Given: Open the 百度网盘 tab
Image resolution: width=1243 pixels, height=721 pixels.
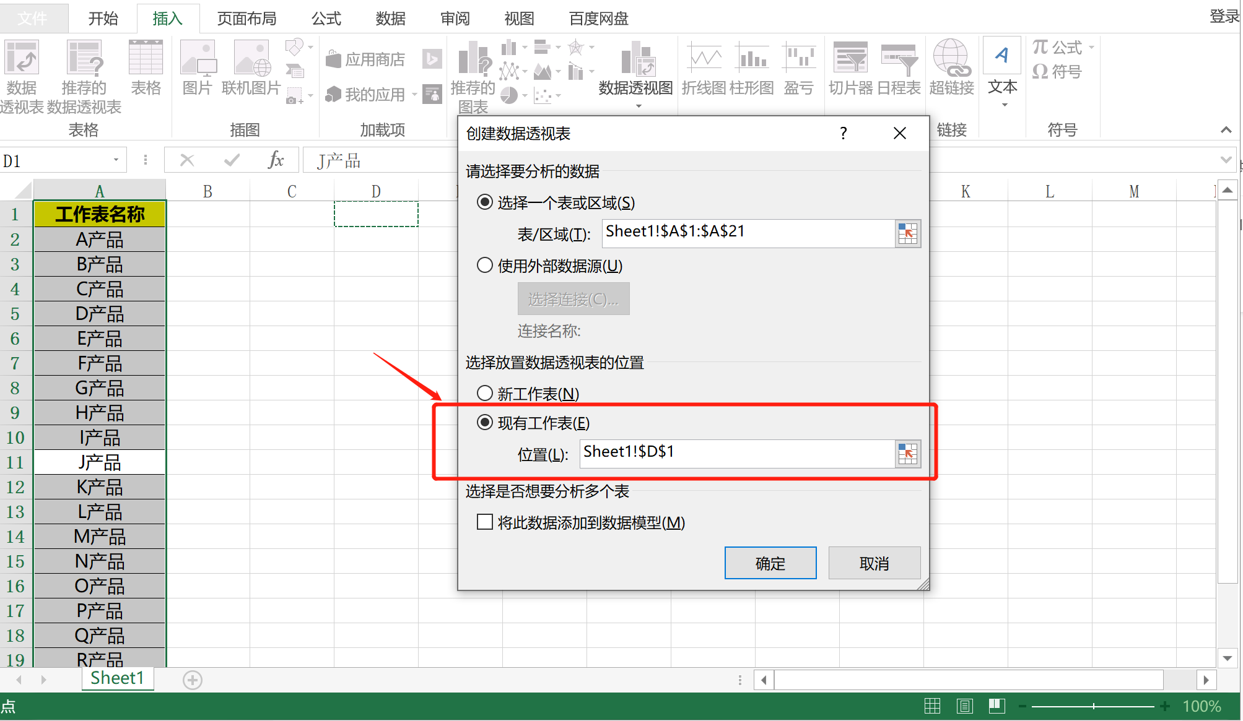Looking at the screenshot, I should (x=599, y=19).
